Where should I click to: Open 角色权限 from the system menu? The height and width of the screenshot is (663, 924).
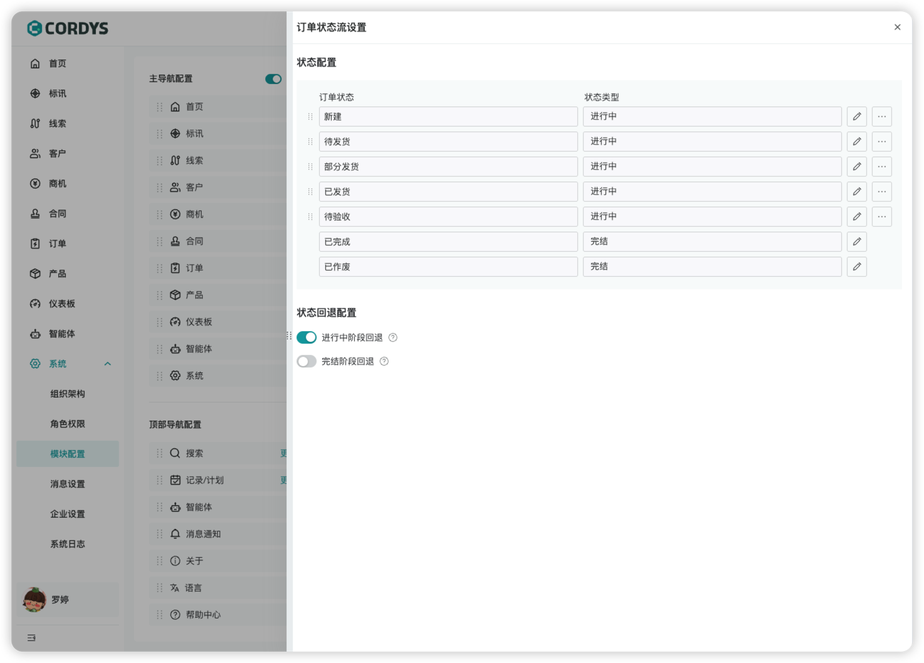pyautogui.click(x=67, y=424)
